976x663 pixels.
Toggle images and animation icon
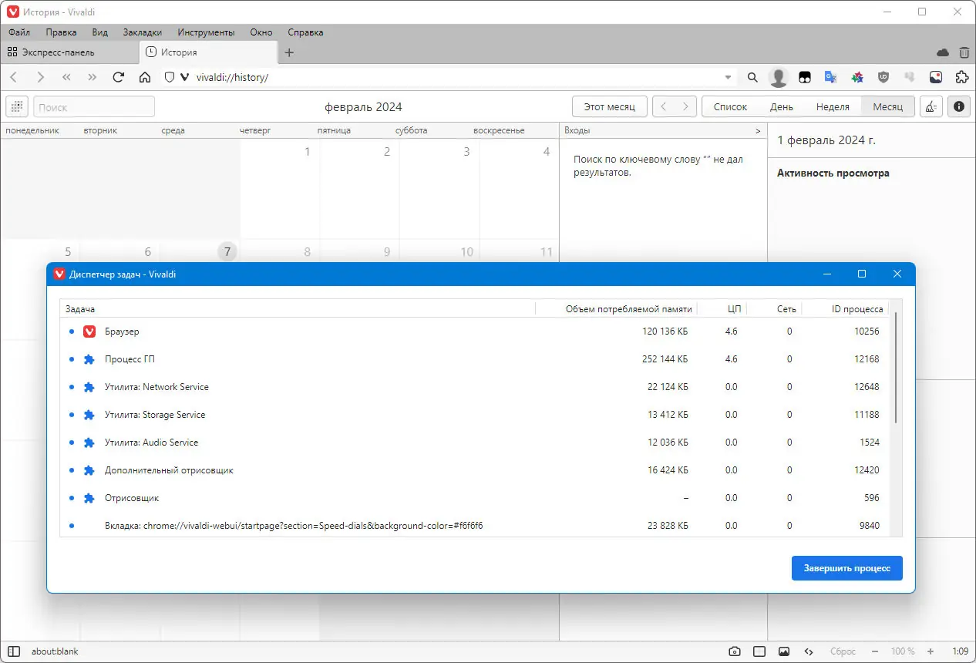click(784, 651)
